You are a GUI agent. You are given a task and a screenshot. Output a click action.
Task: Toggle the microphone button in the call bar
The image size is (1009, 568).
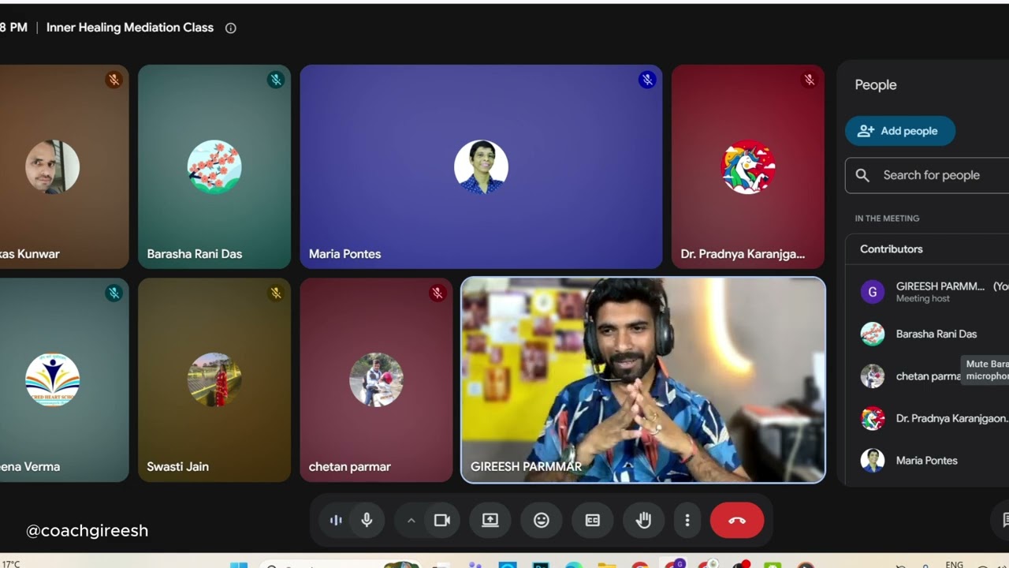pos(367,520)
